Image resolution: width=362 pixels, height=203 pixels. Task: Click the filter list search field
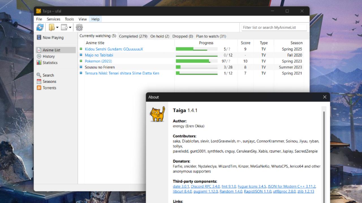coord(274,27)
